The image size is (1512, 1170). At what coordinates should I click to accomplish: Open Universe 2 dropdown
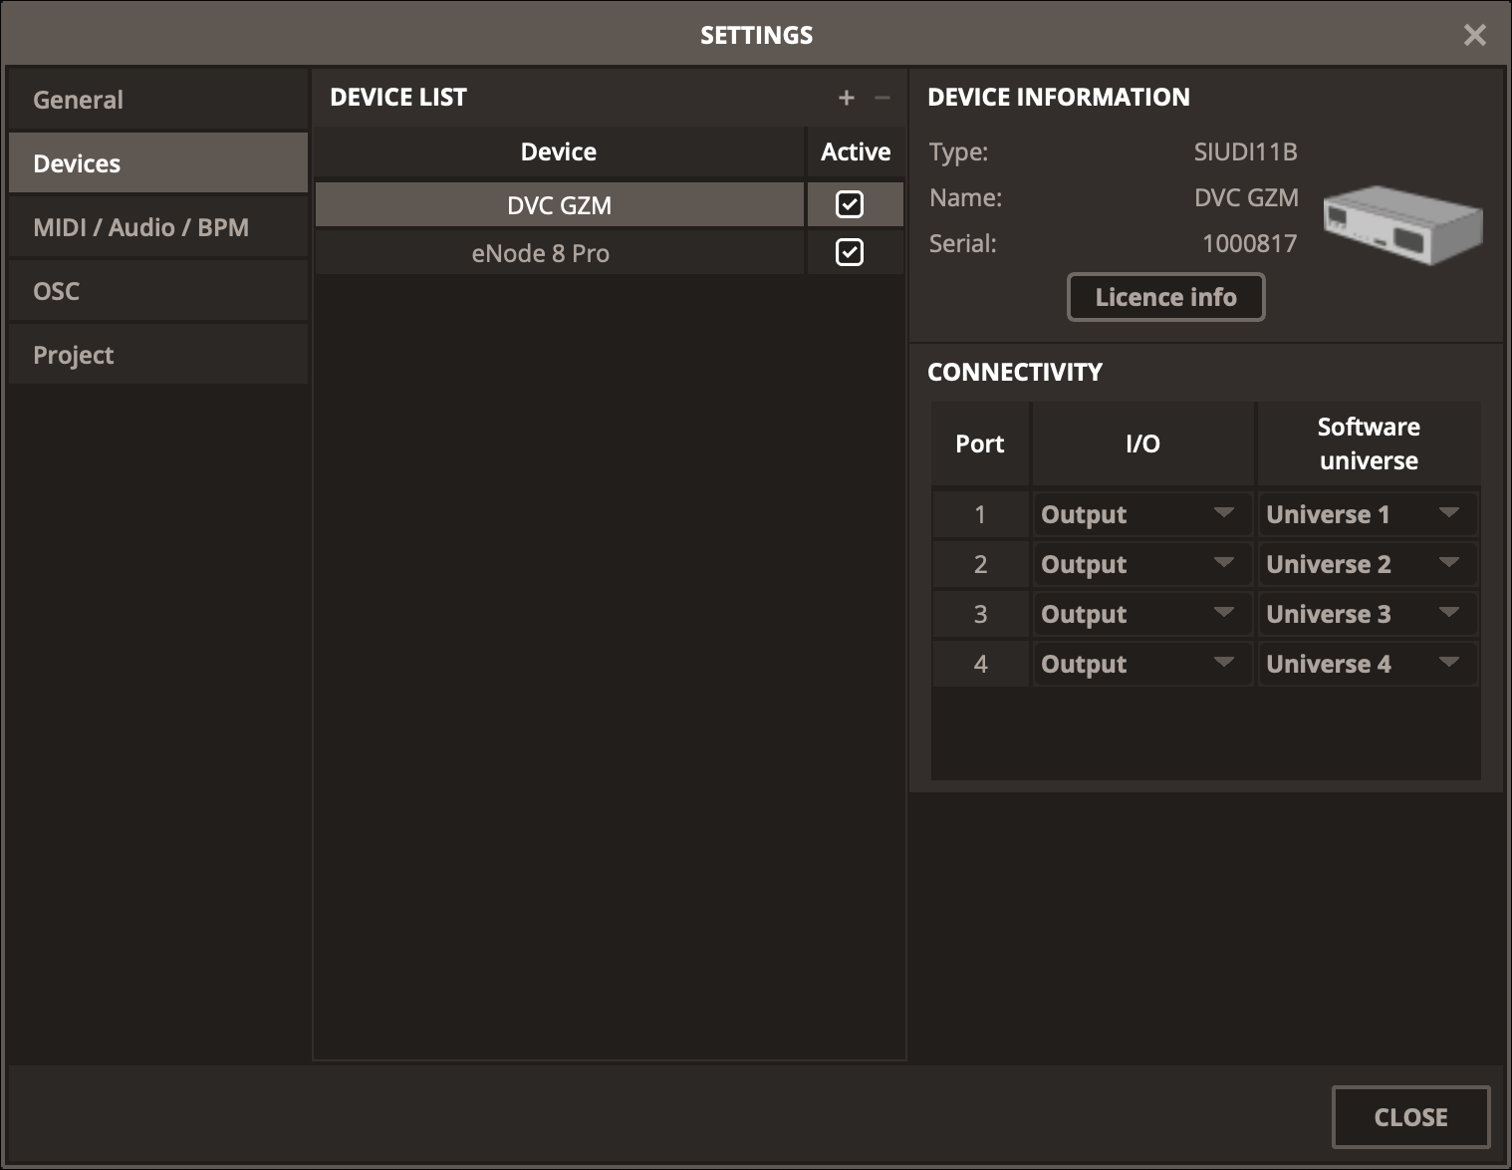coord(1367,564)
